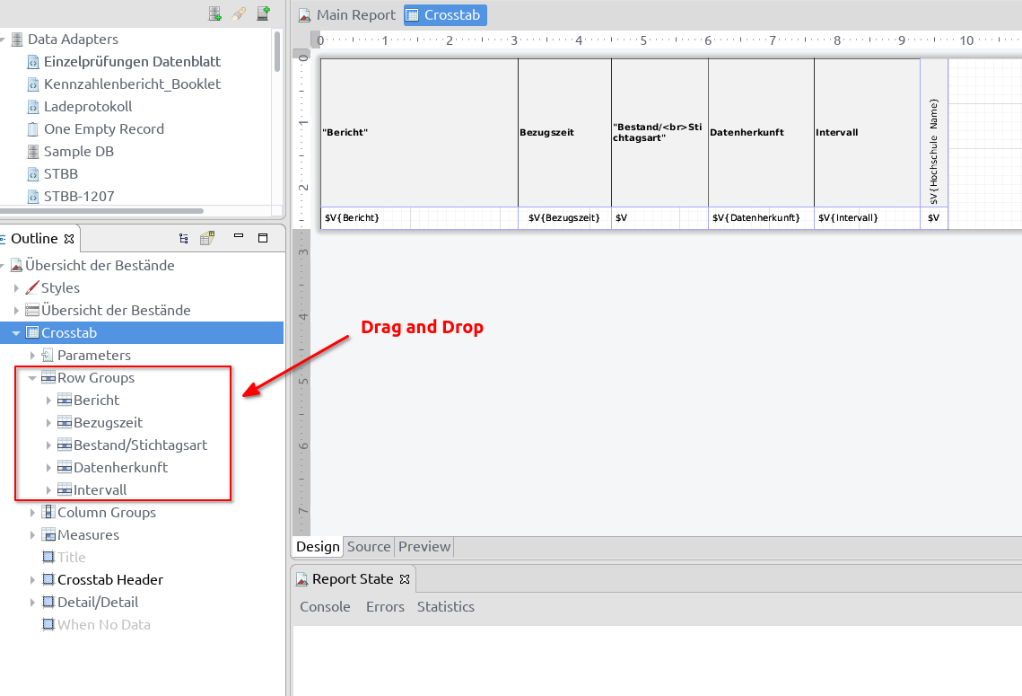Viewport: 1022px width, 696px height.
Task: Select the Ladeprotokoll data adapter
Action: pyautogui.click(x=88, y=106)
